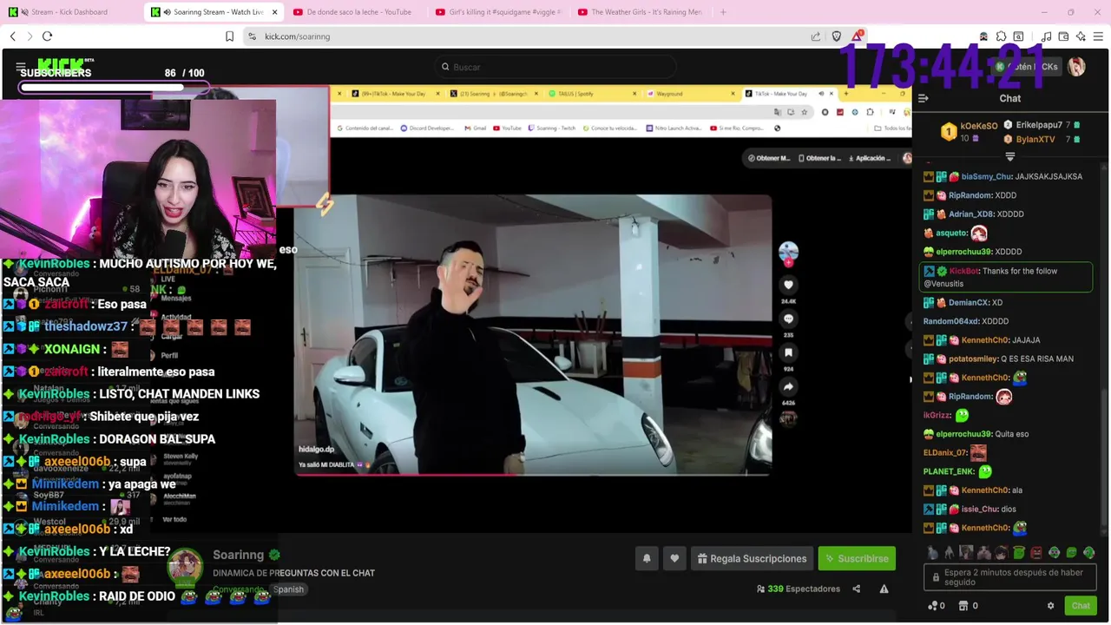The height and width of the screenshot is (625, 1111).
Task: Switch to Stream - Kick Dashboard tab
Action: click(69, 12)
